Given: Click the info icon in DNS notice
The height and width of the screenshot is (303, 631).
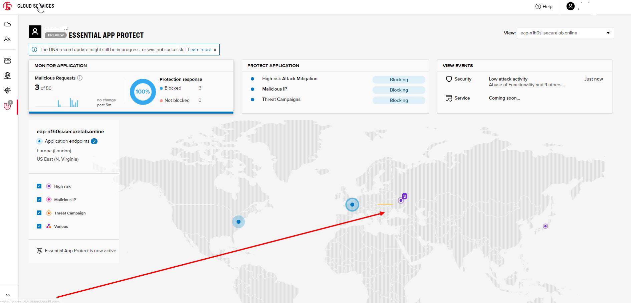Looking at the screenshot, I should tap(34, 49).
